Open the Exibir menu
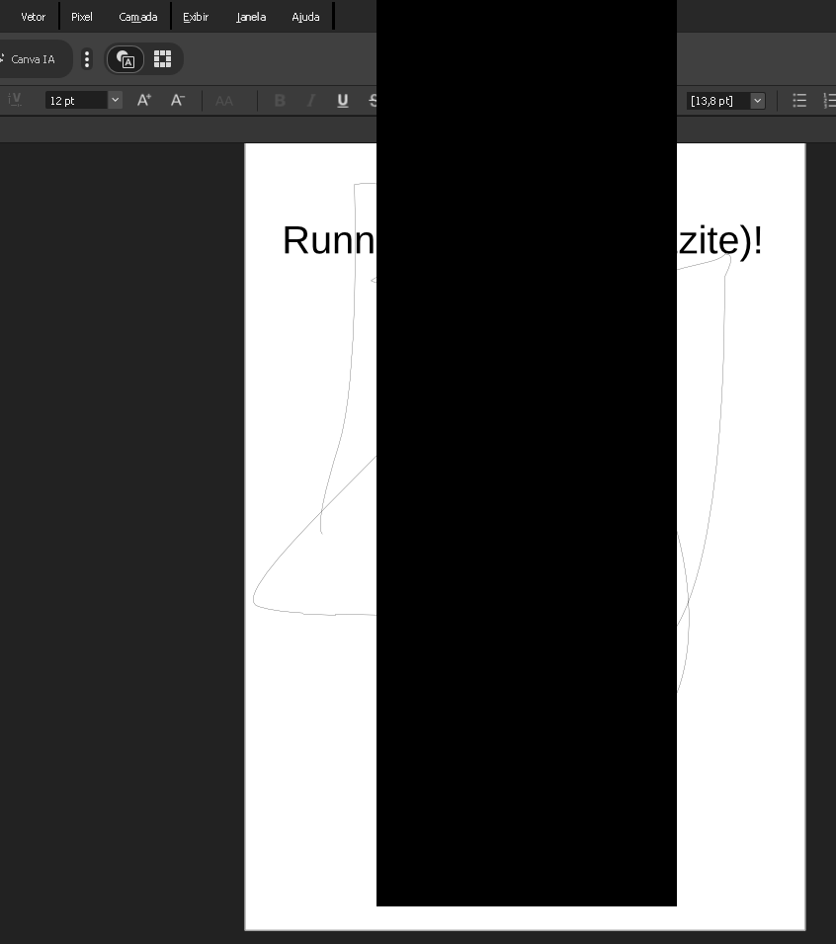The image size is (836, 944). pyautogui.click(x=196, y=17)
